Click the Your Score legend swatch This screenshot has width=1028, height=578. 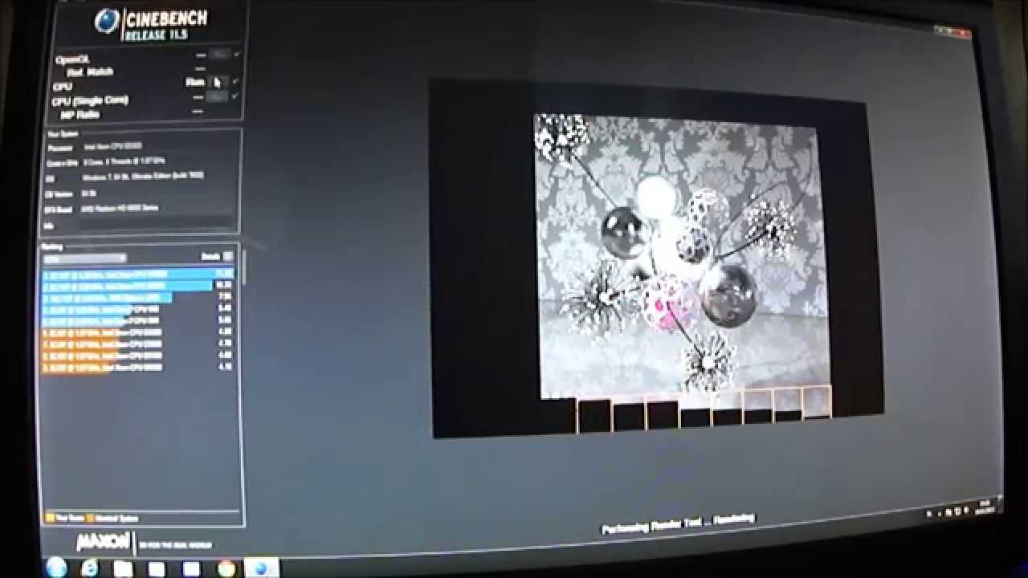pos(50,518)
